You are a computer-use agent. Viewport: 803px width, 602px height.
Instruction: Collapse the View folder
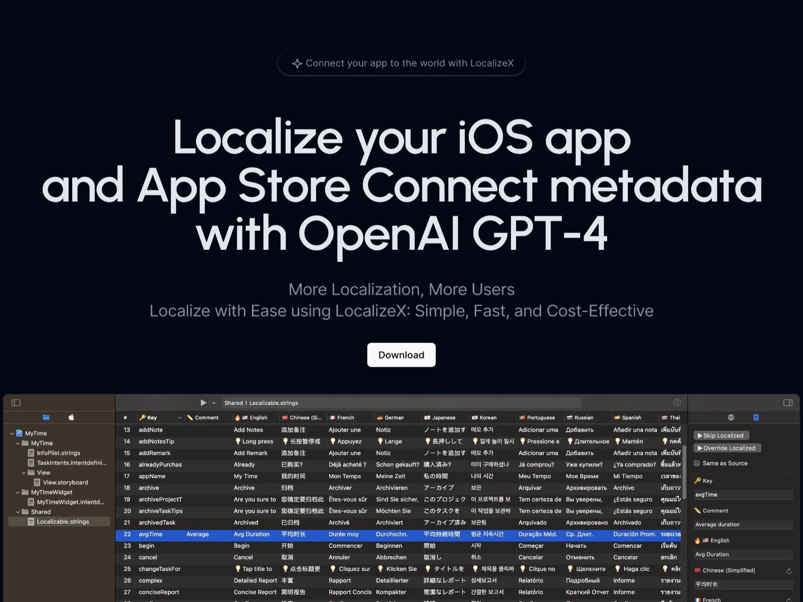point(24,473)
